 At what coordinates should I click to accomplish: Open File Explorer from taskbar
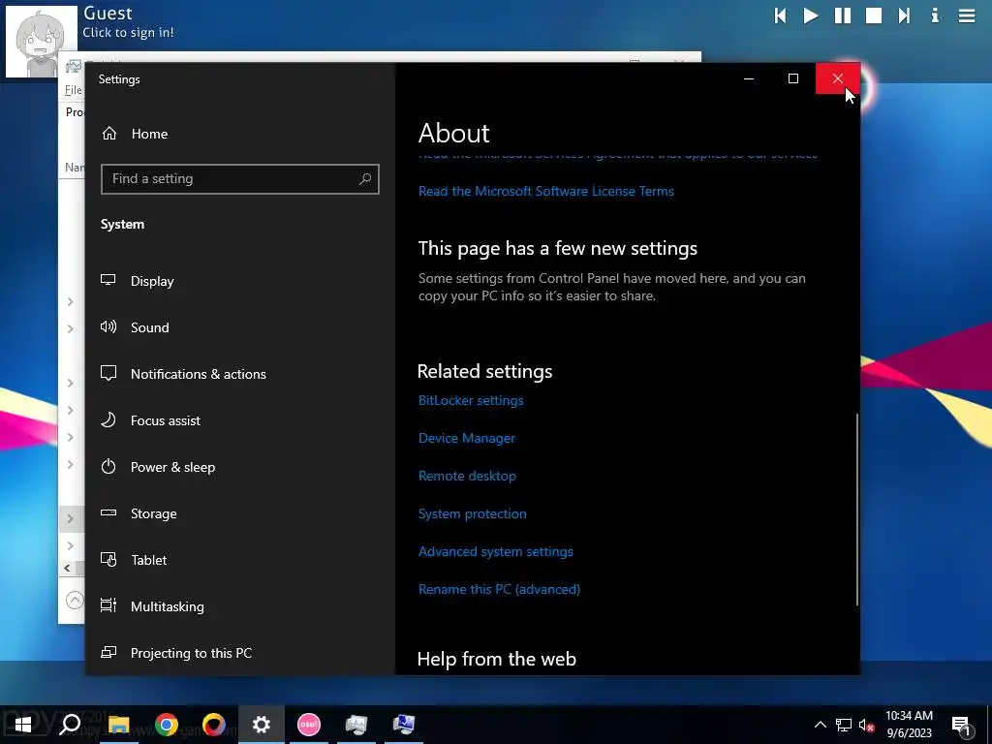118,725
